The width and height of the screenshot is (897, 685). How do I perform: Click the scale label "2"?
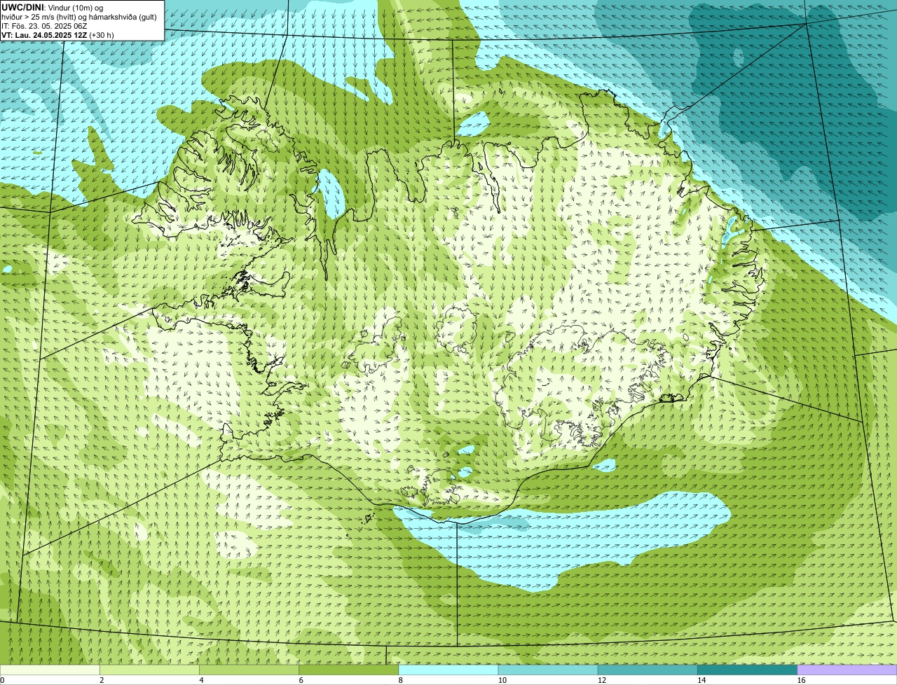(x=102, y=680)
